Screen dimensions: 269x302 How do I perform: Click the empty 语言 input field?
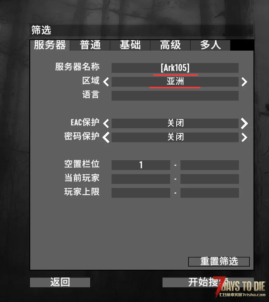(175, 96)
